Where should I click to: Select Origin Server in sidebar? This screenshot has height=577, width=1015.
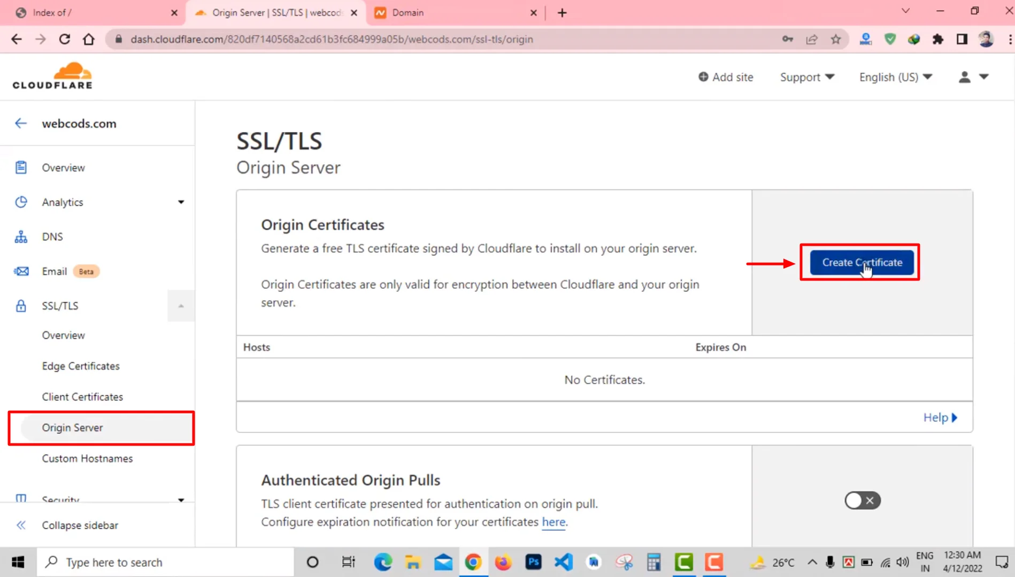coord(101,428)
